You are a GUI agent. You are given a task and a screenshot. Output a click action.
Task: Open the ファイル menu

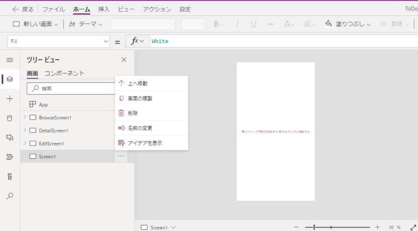[53, 9]
